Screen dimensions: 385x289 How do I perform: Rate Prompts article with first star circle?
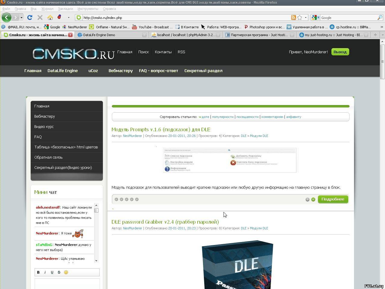(x=116, y=199)
